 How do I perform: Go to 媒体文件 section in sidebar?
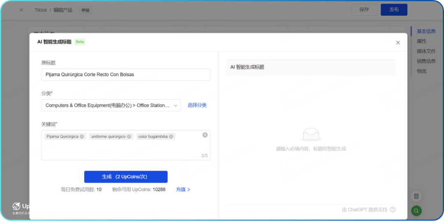click(x=426, y=51)
